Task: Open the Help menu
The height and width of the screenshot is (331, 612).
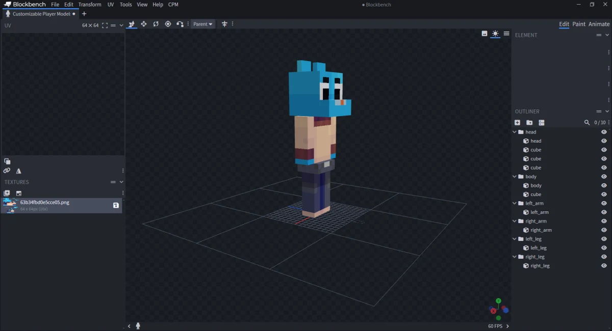Action: (158, 5)
